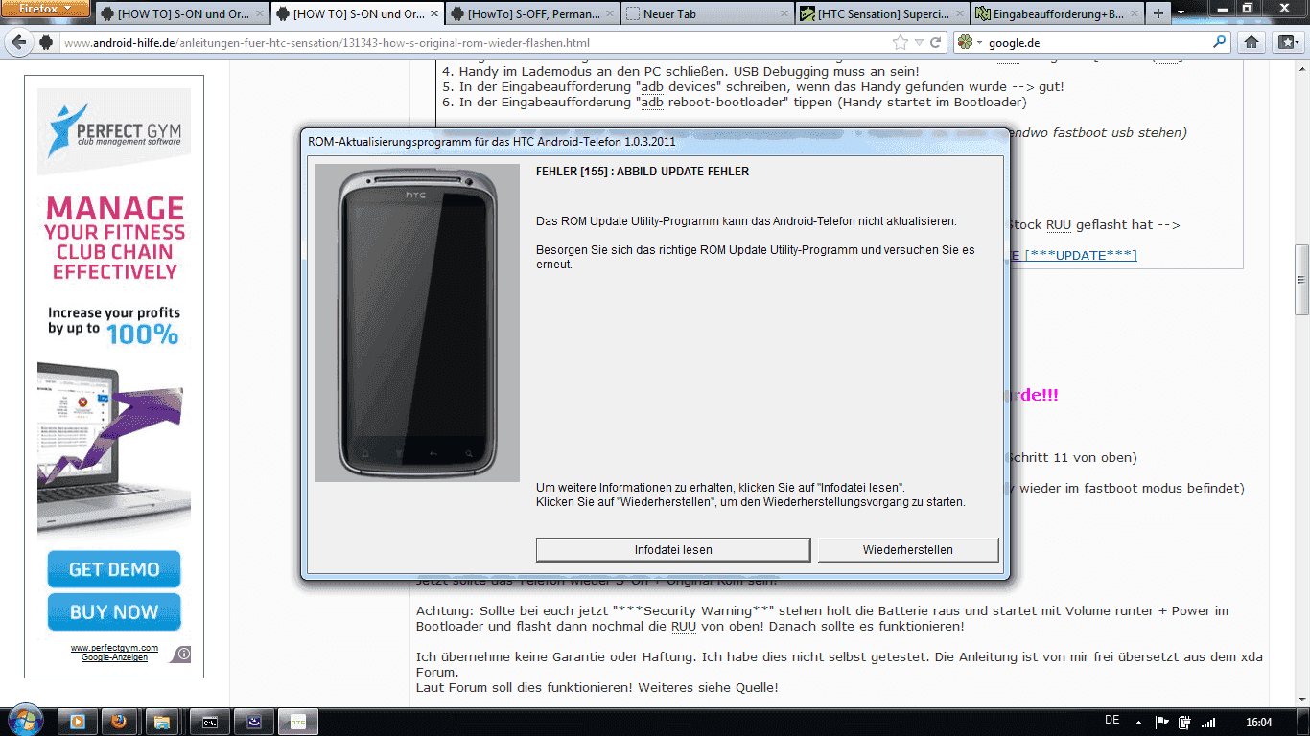The height and width of the screenshot is (736, 1310).
Task: Click the ad info icon
Action: (182, 655)
